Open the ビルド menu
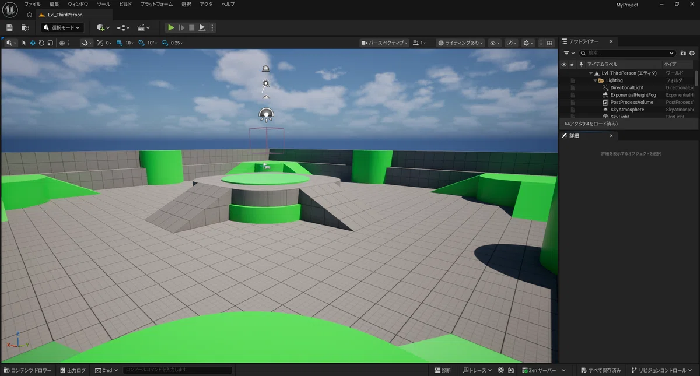This screenshot has height=376, width=700. [125, 4]
